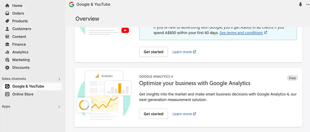Click the Orders inbox icon
The width and height of the screenshot is (310, 132).
click(x=7, y=13)
